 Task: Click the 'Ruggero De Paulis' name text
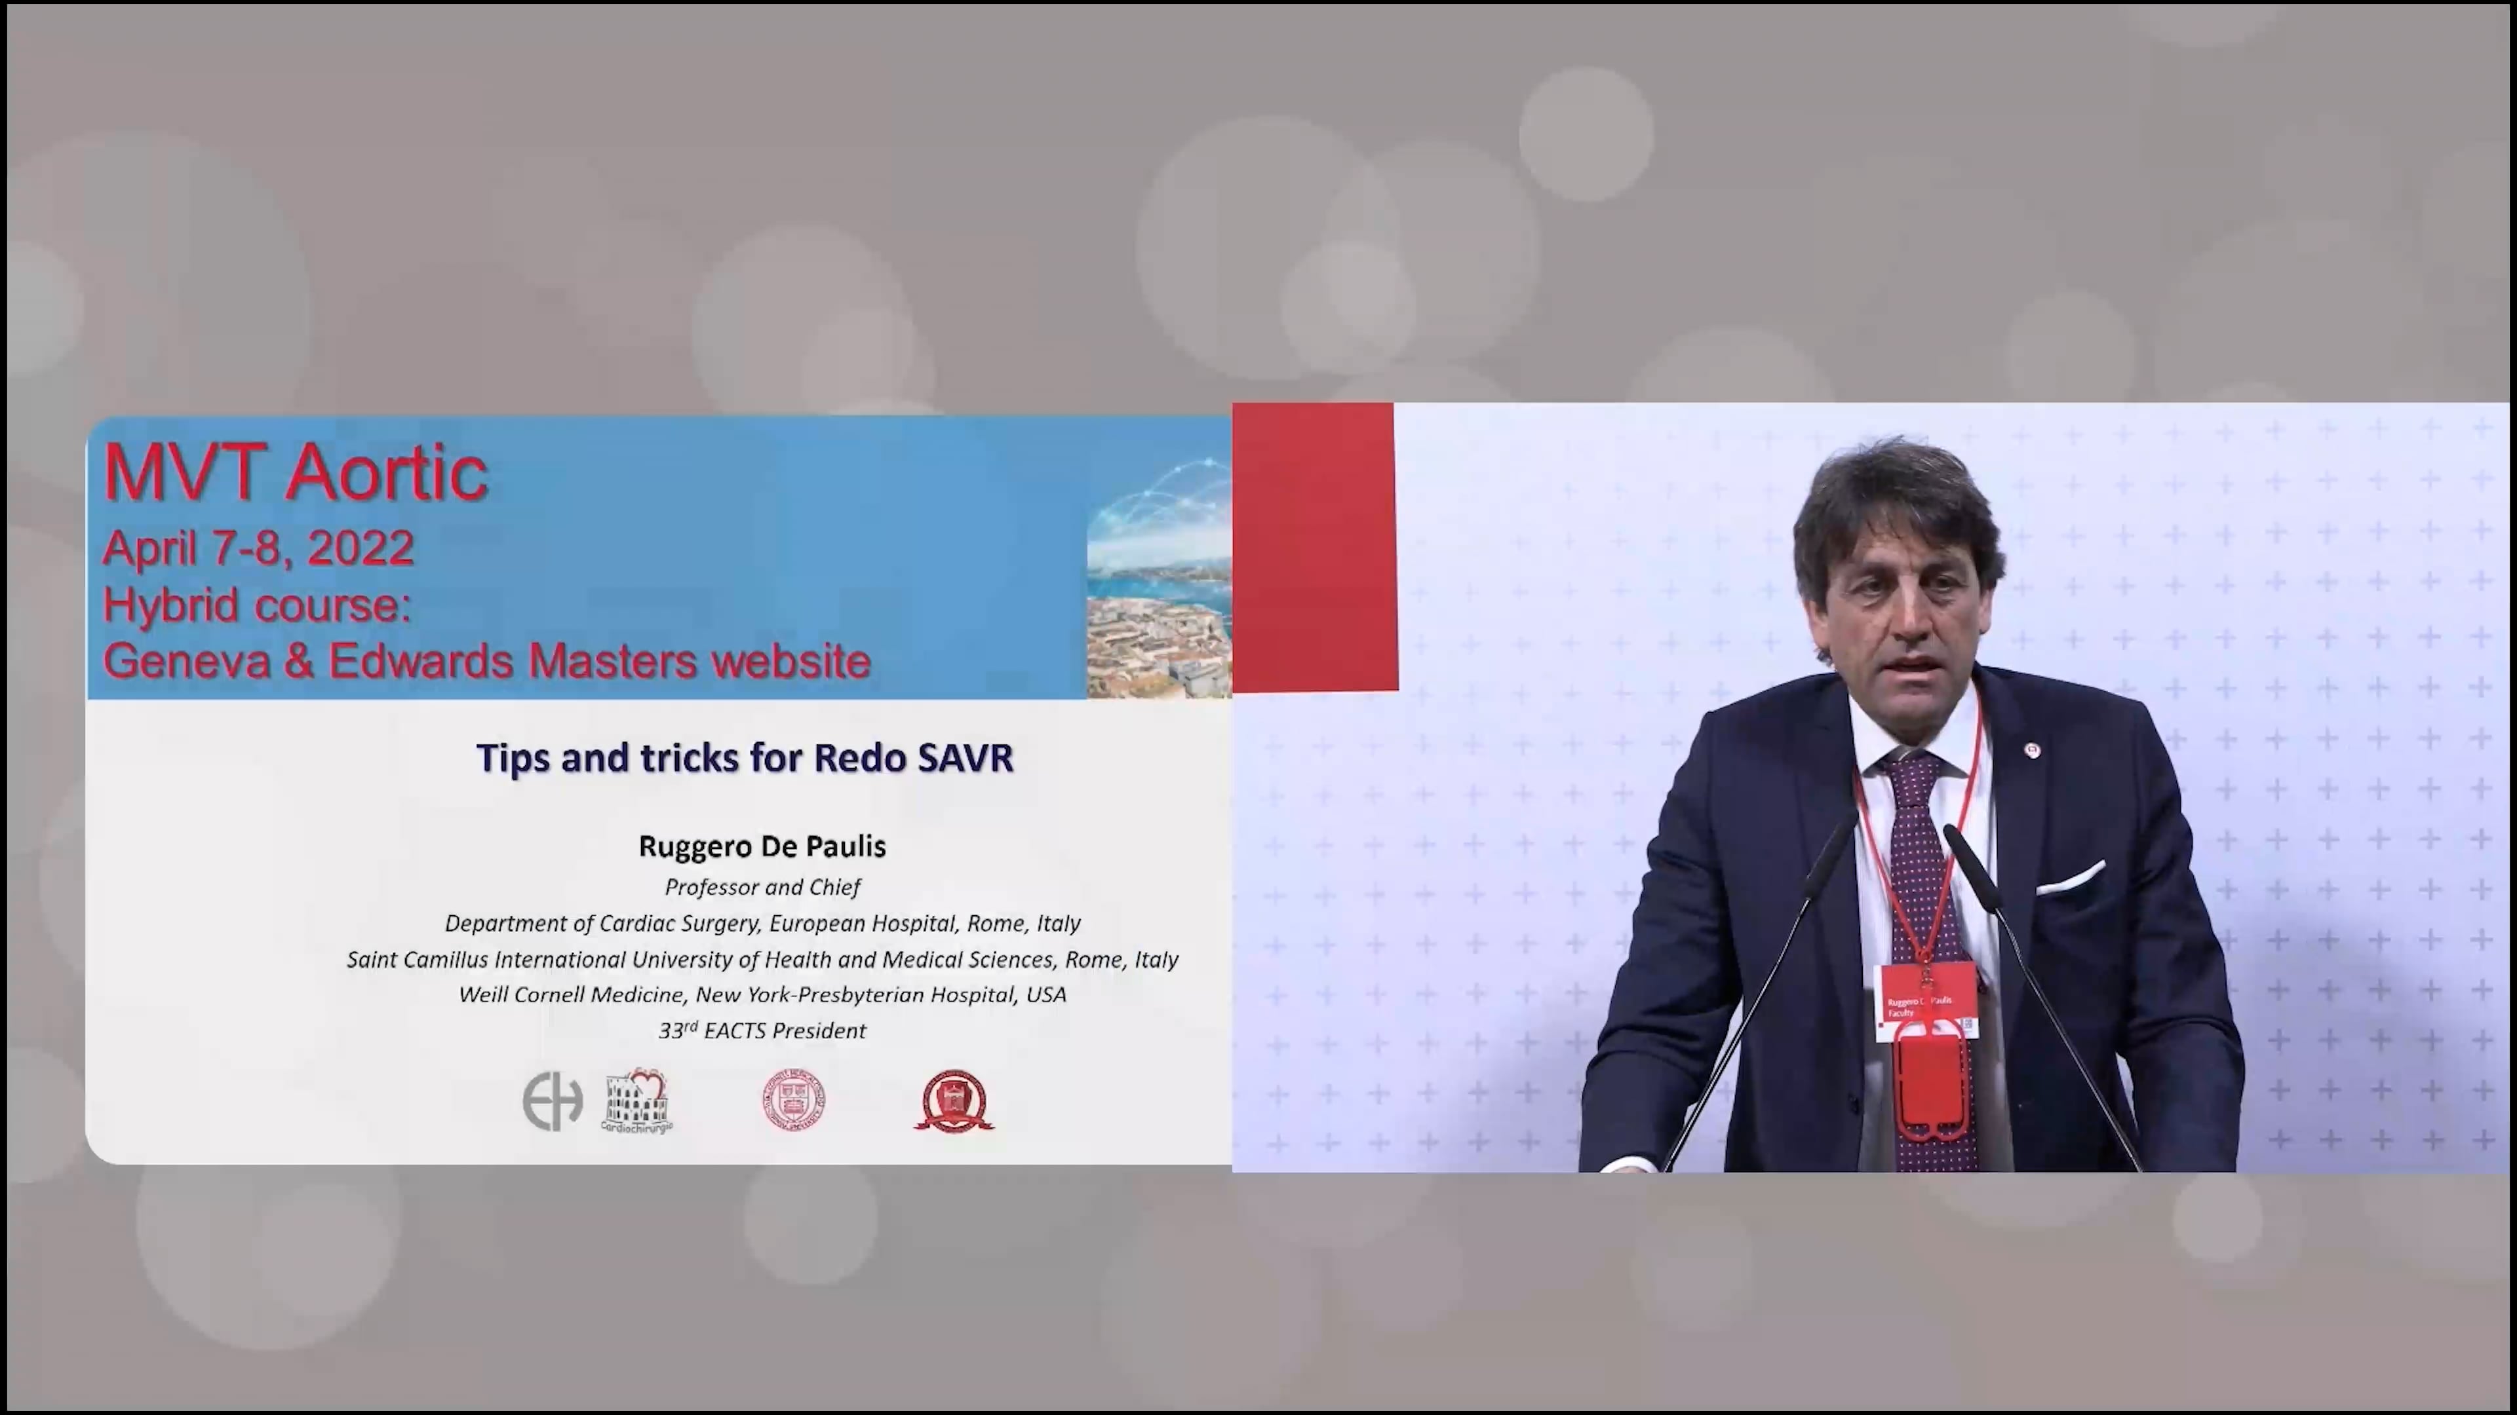762,846
